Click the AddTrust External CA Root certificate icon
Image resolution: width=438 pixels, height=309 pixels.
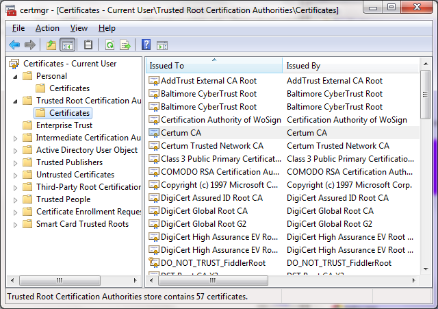[153, 81]
